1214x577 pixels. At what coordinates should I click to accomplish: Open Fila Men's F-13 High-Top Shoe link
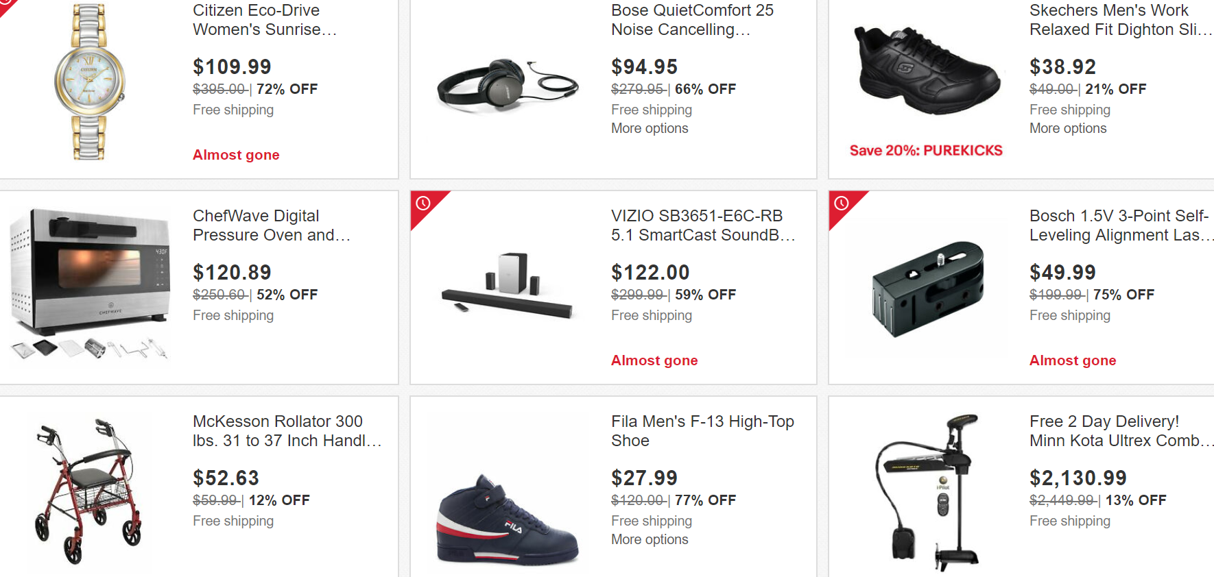[x=702, y=431]
